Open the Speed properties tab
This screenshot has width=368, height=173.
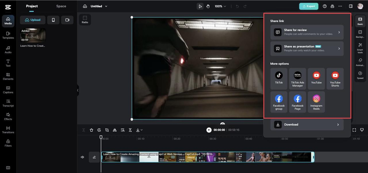click(360, 75)
